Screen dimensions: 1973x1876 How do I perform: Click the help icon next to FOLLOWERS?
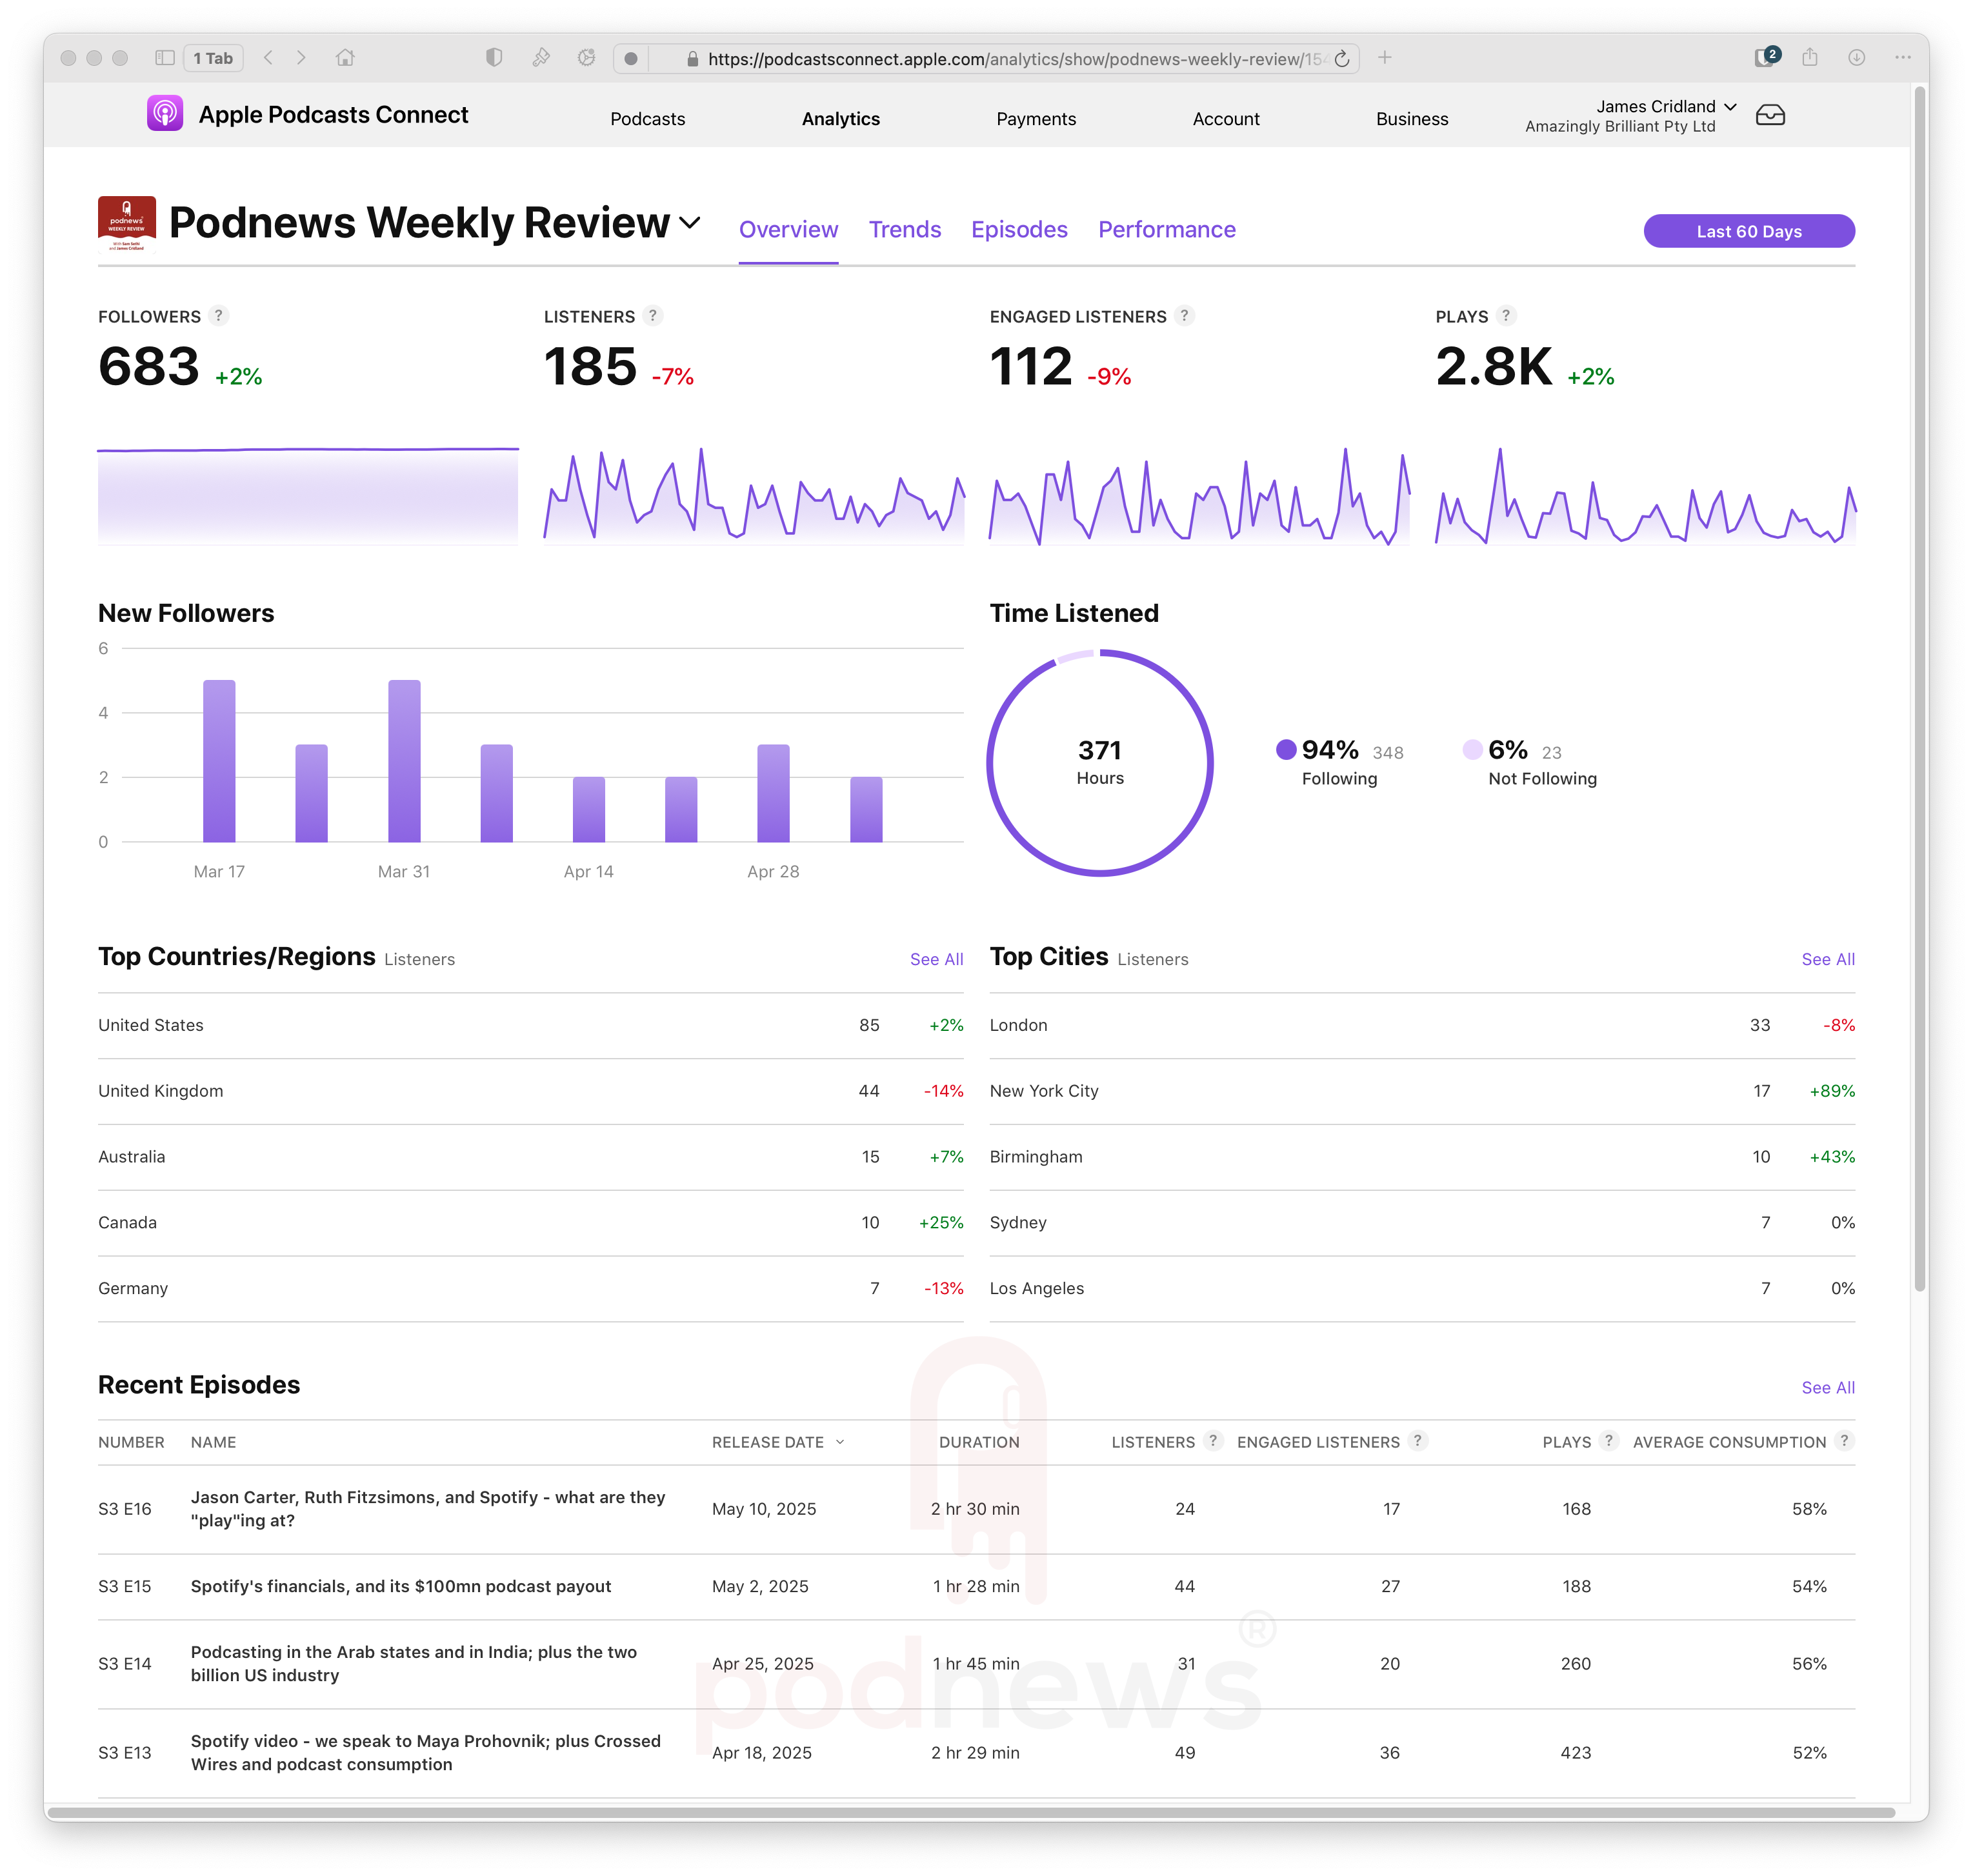(218, 316)
